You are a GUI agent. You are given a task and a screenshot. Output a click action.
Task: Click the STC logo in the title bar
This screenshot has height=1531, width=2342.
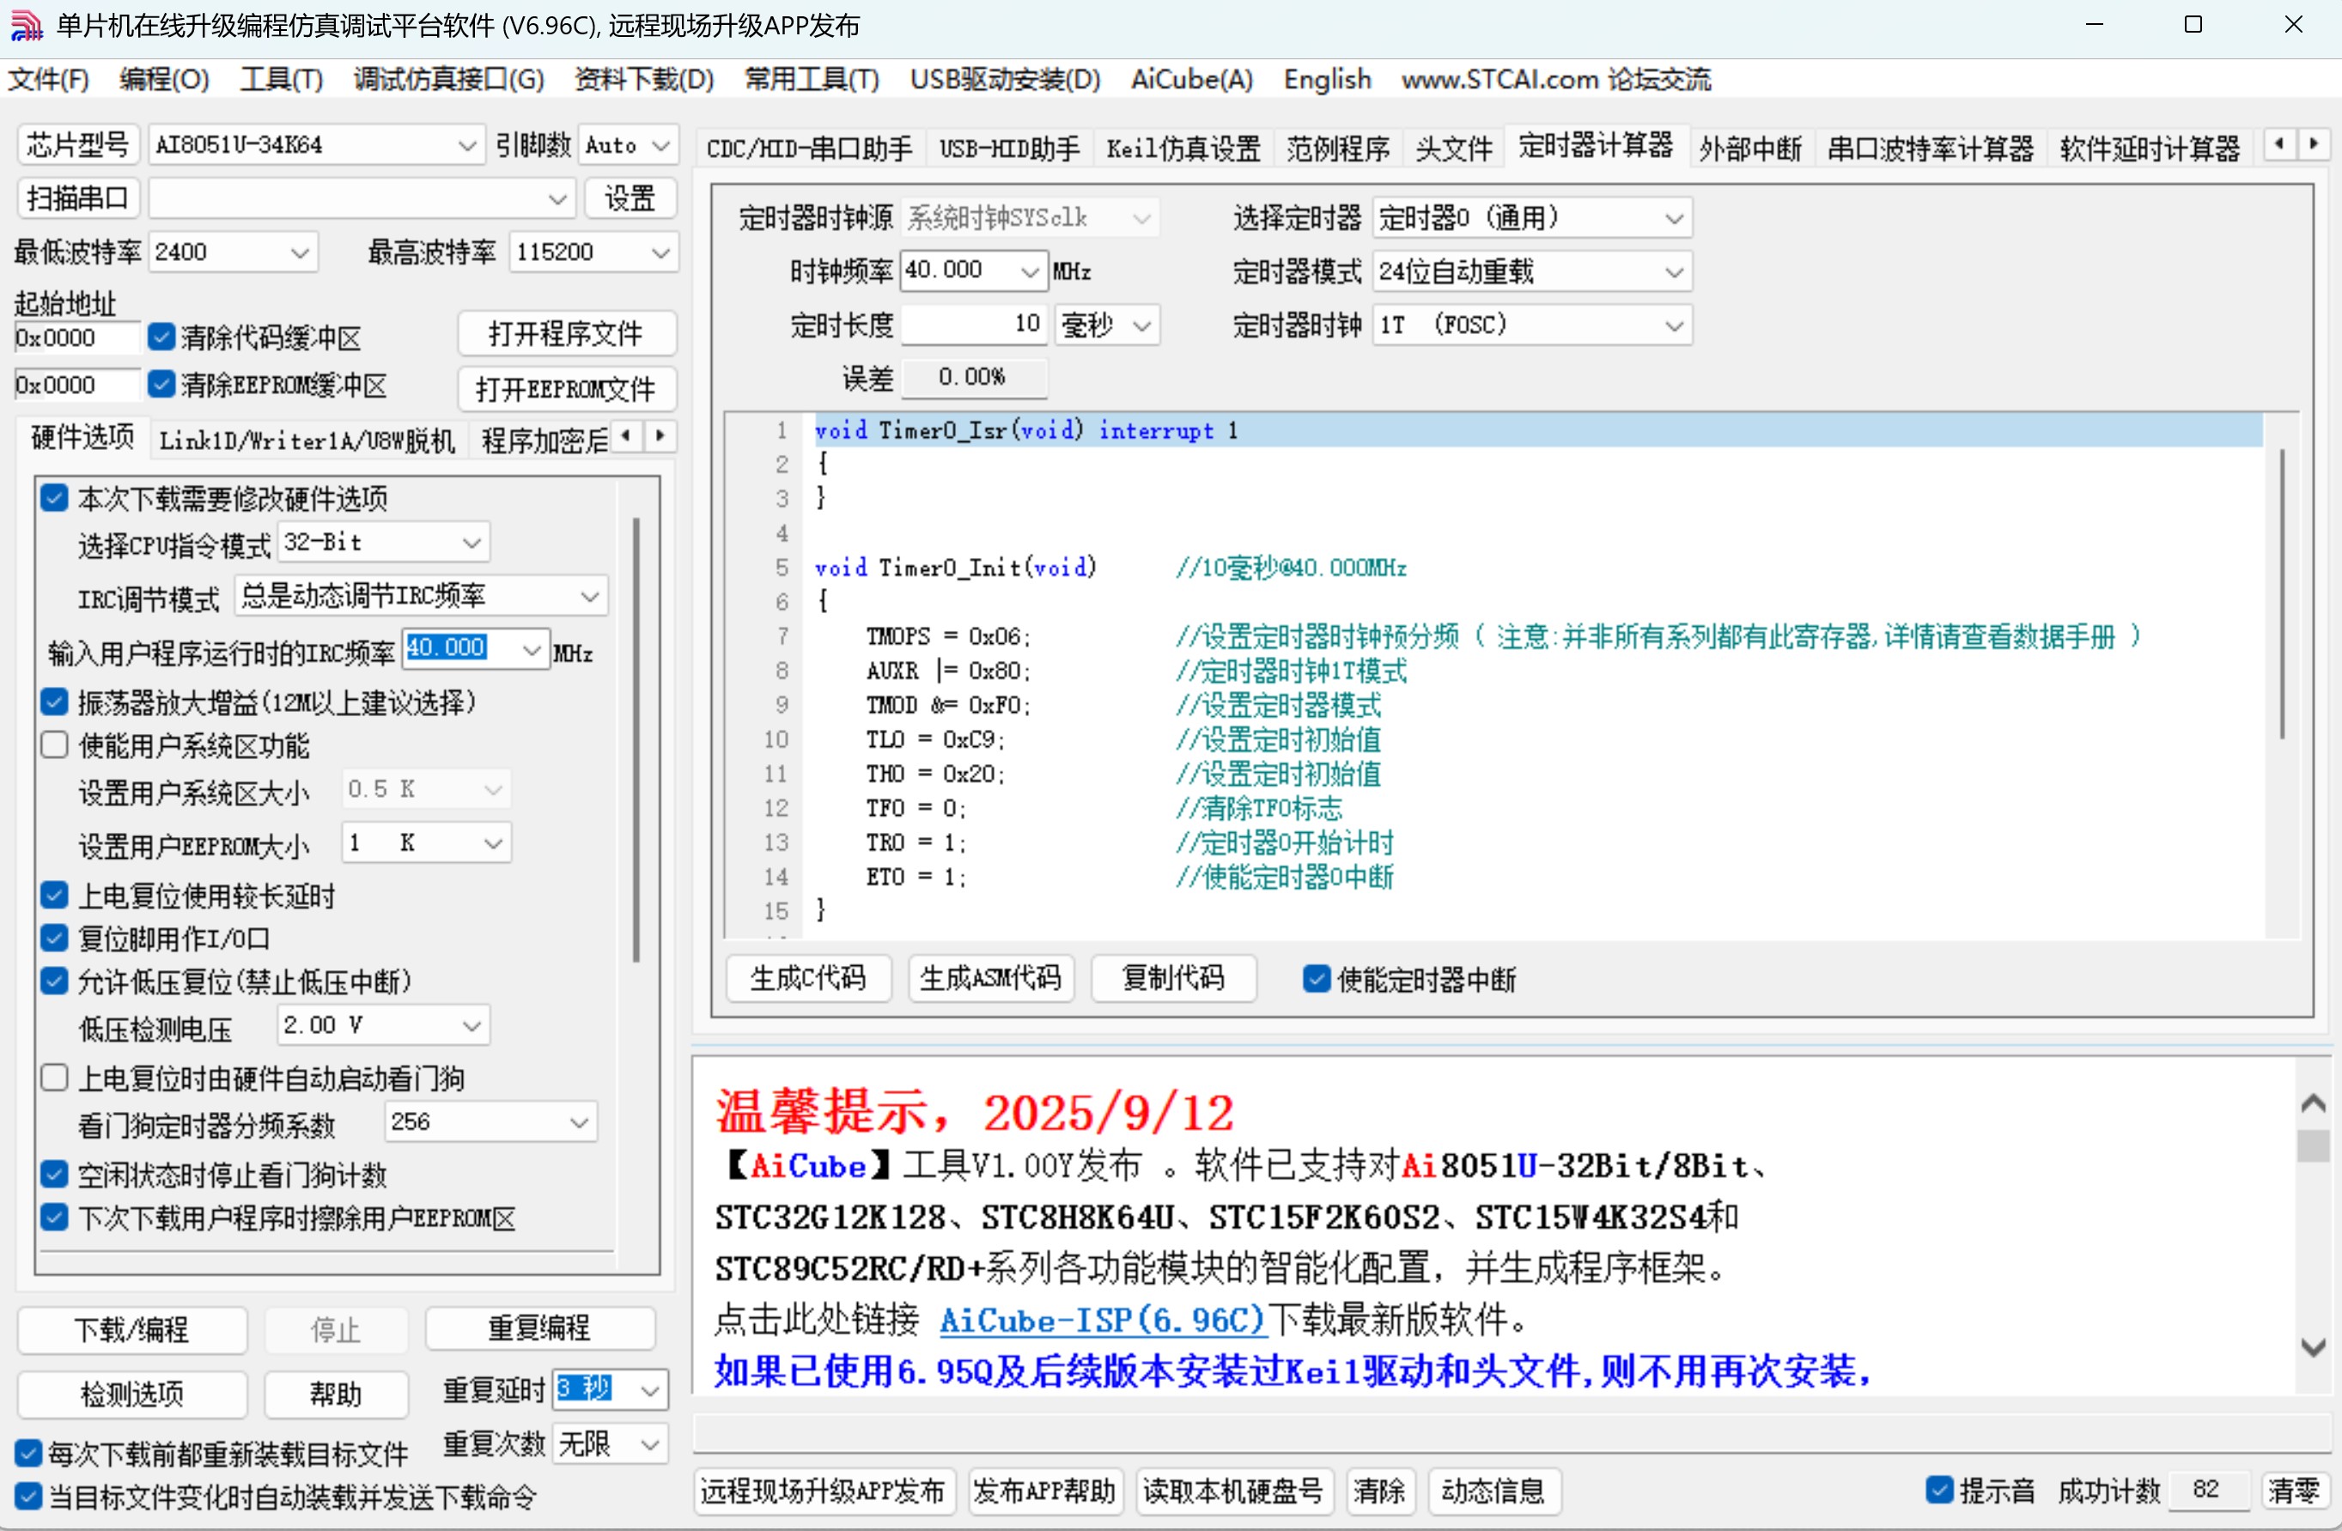click(27, 26)
